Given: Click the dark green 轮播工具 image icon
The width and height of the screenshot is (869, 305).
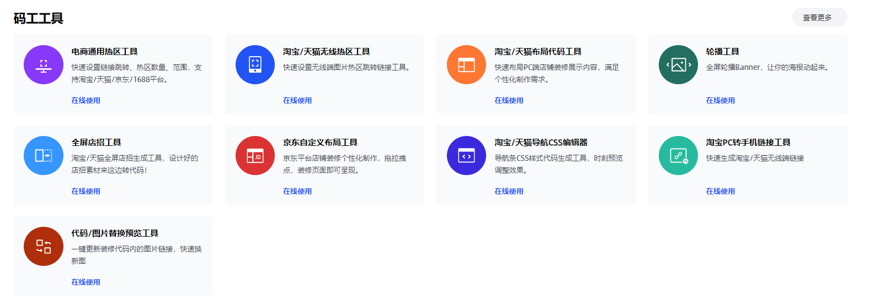Looking at the screenshot, I should click(678, 65).
